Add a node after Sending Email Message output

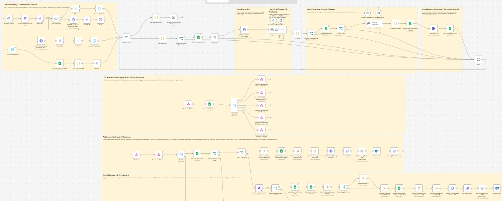pos(403,151)
